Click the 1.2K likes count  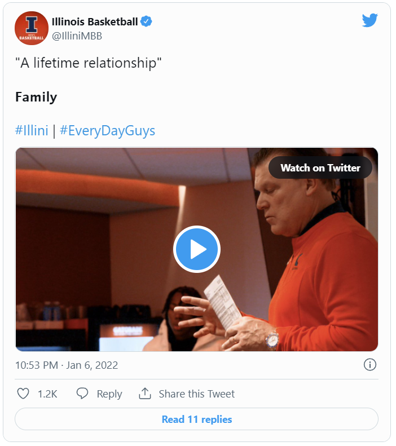coord(47,394)
